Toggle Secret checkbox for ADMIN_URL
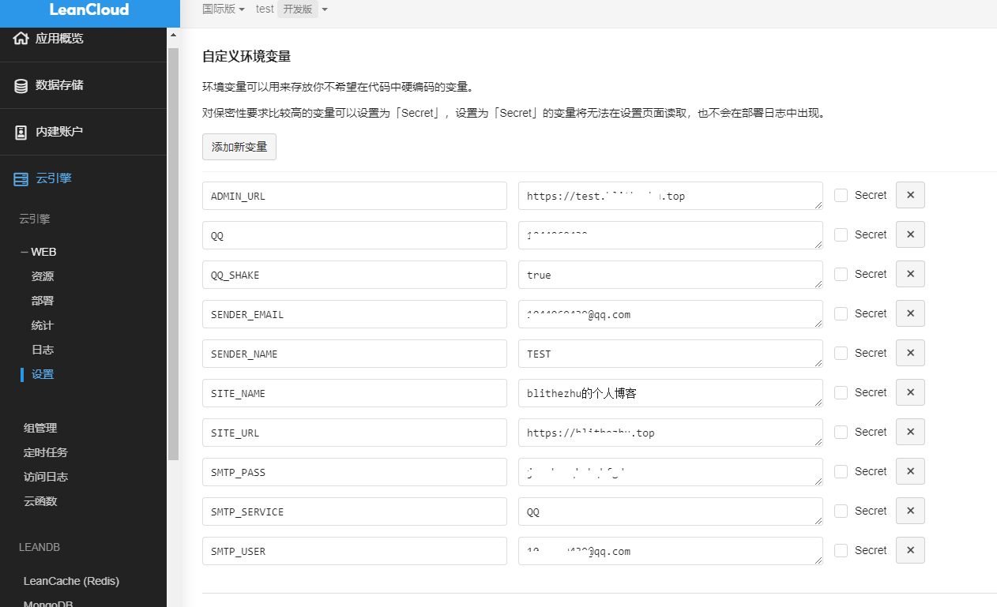Image resolution: width=997 pixels, height=607 pixels. 841,195
